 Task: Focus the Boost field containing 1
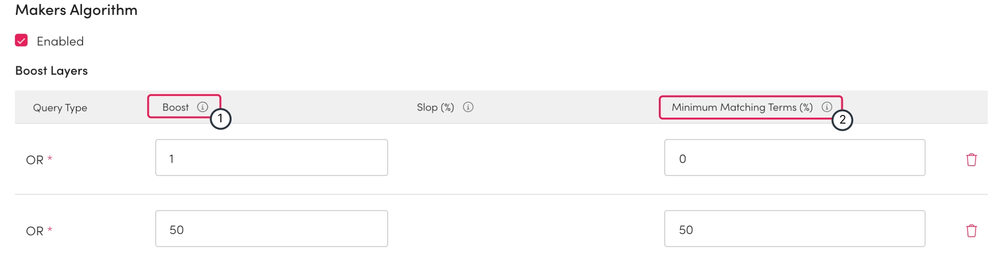pyautogui.click(x=272, y=158)
